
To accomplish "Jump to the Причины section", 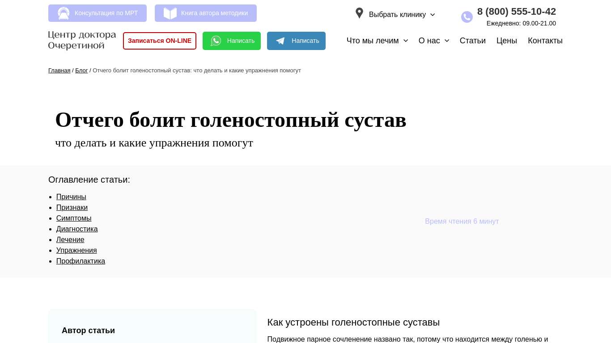I will point(71,197).
